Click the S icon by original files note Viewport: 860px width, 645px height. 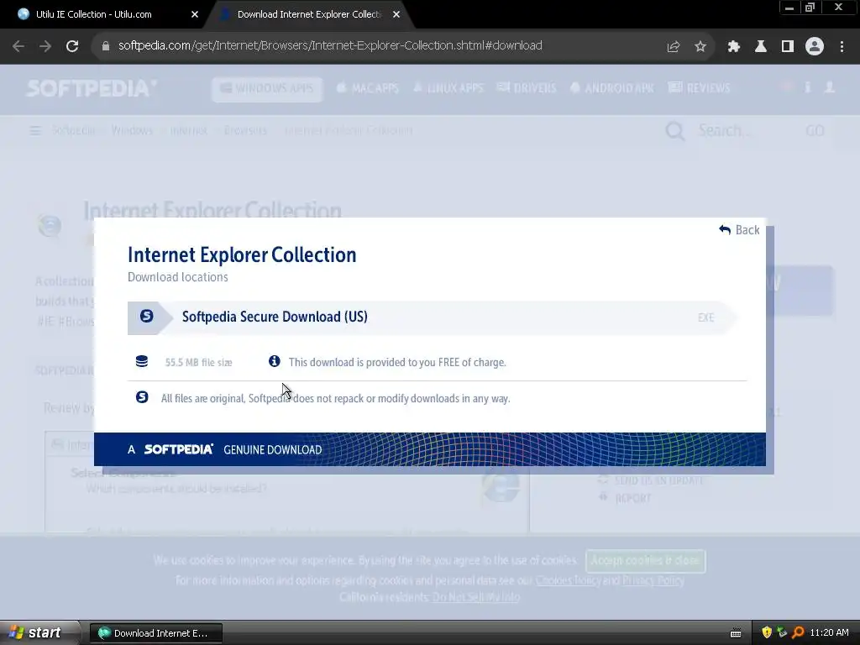point(142,397)
